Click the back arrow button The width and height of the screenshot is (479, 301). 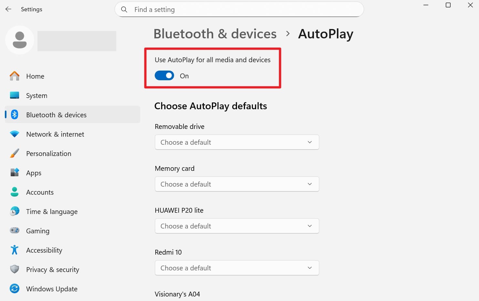(8, 9)
